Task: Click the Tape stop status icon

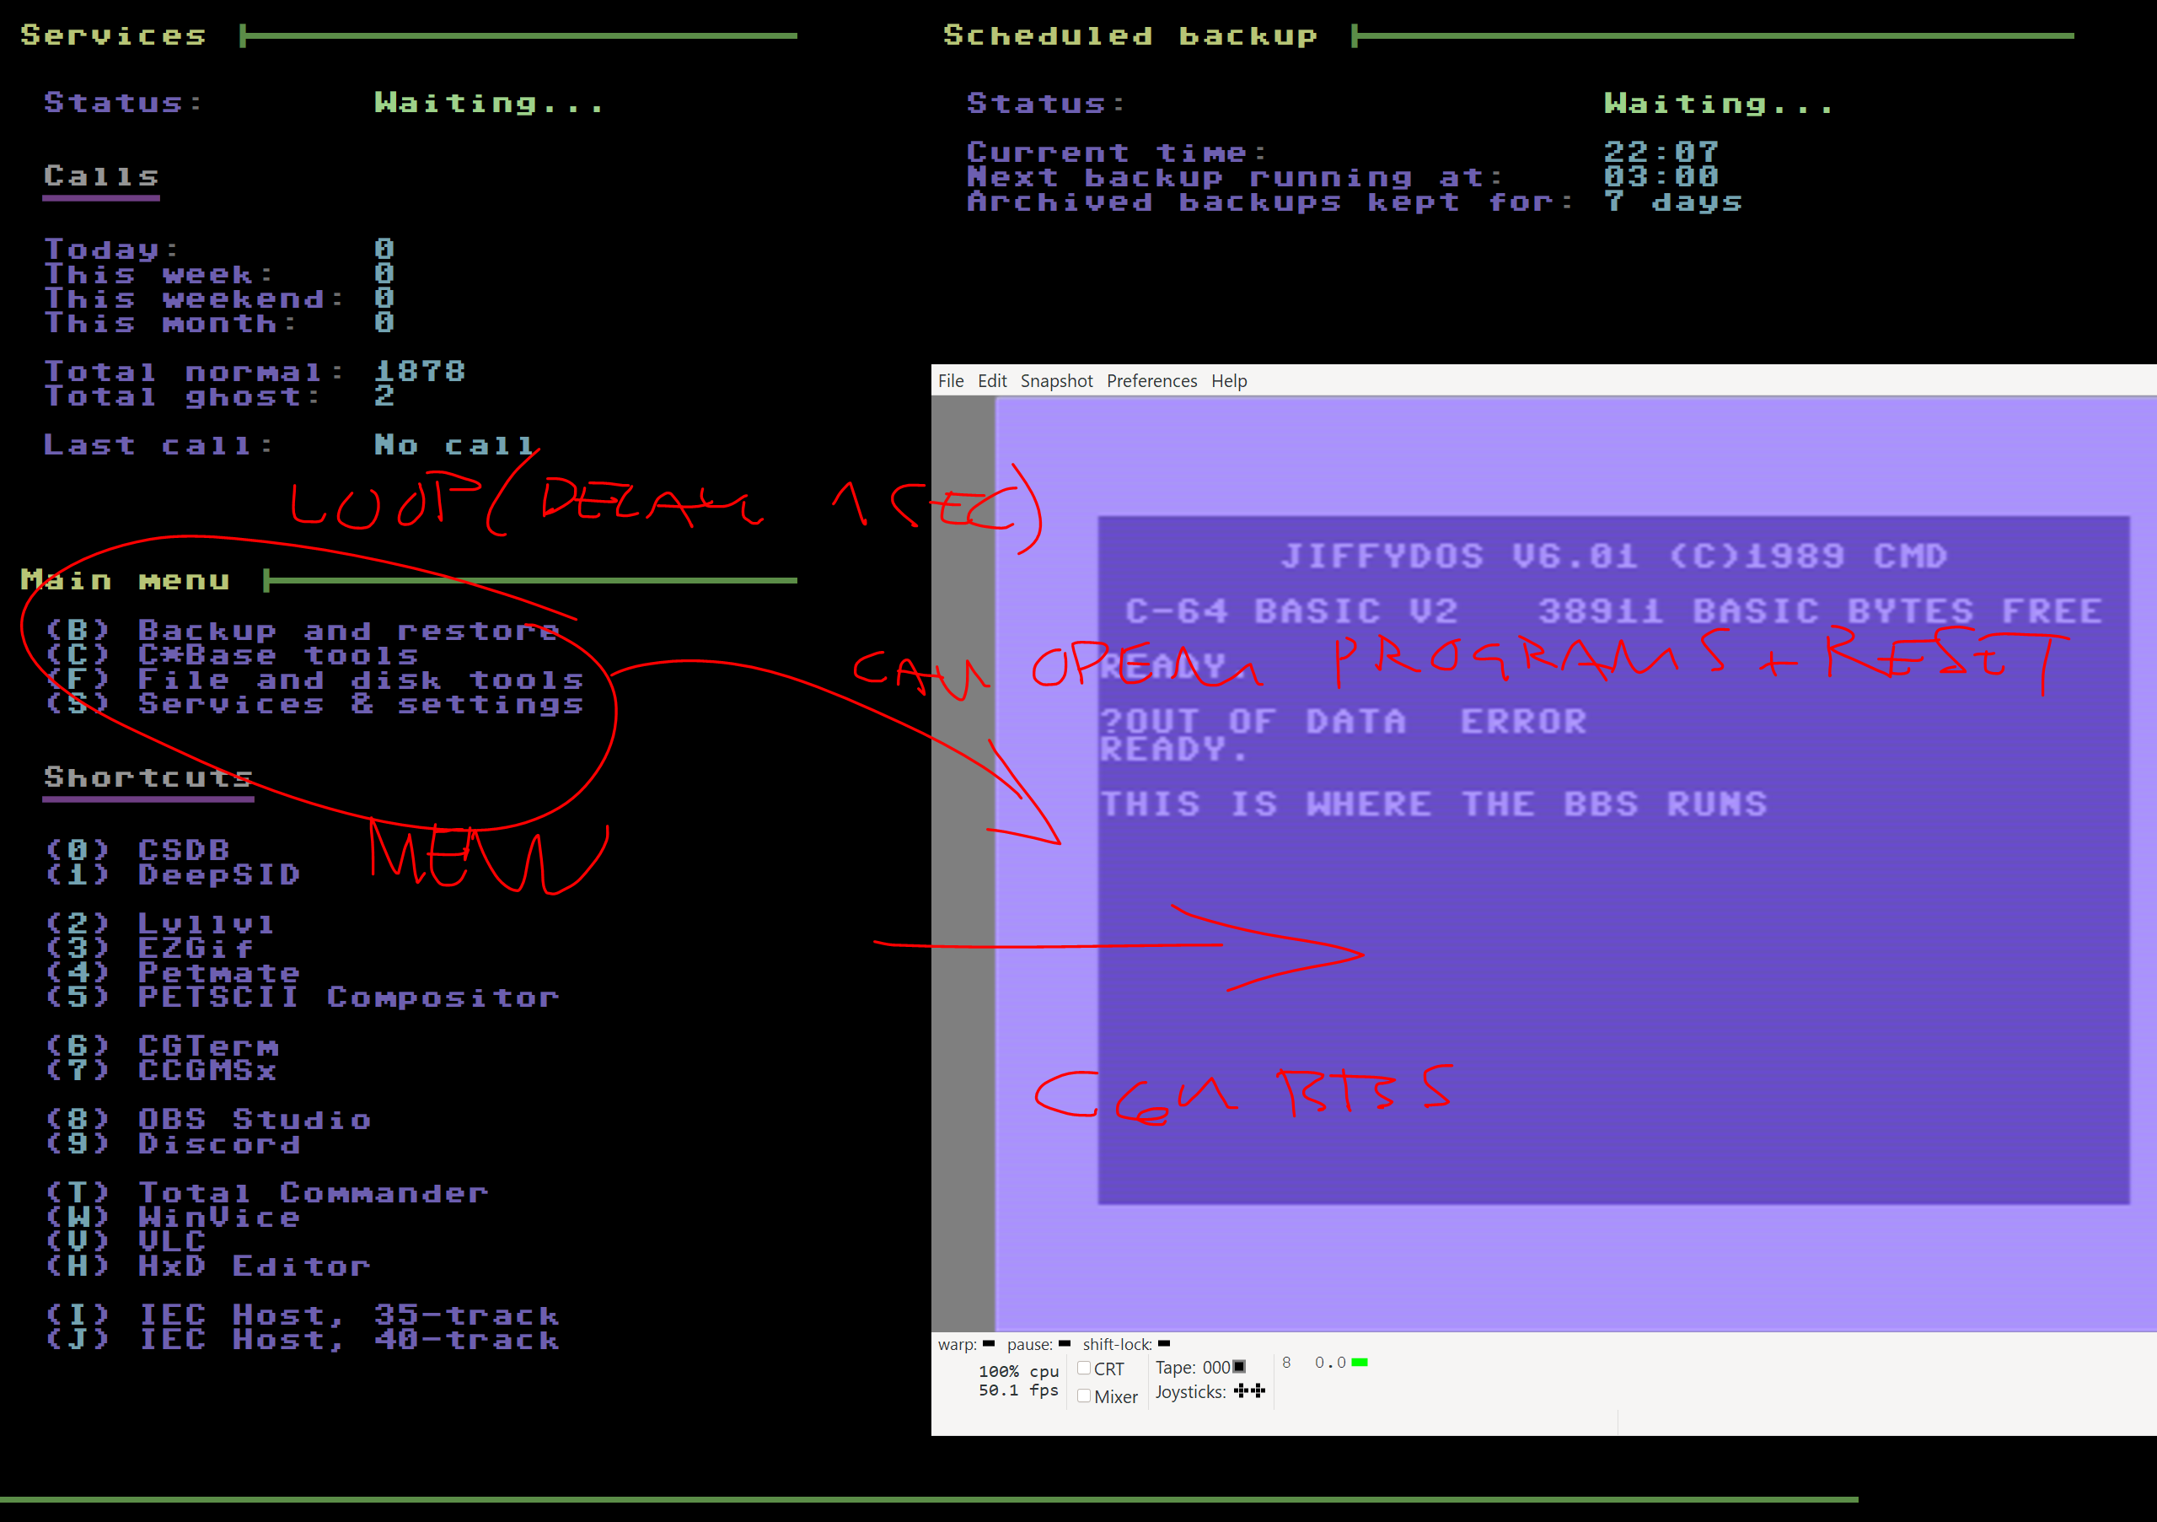Action: (x=1239, y=1367)
